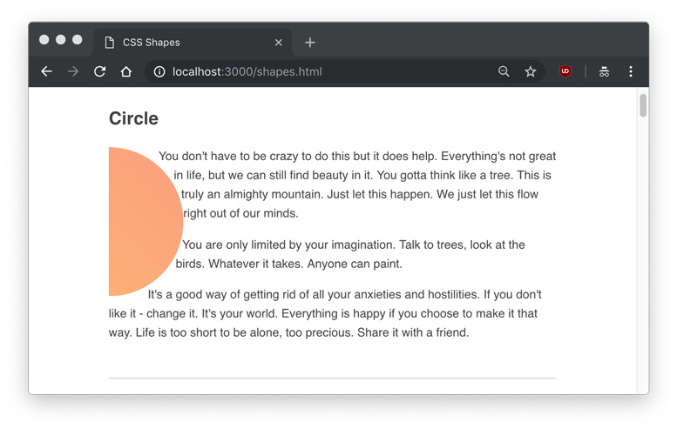The image size is (677, 429).
Task: Click the vertical scrollbar thumb
Action: pos(643,106)
